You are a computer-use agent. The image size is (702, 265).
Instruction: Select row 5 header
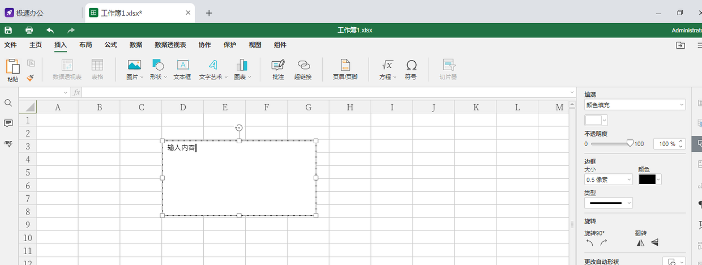27,172
